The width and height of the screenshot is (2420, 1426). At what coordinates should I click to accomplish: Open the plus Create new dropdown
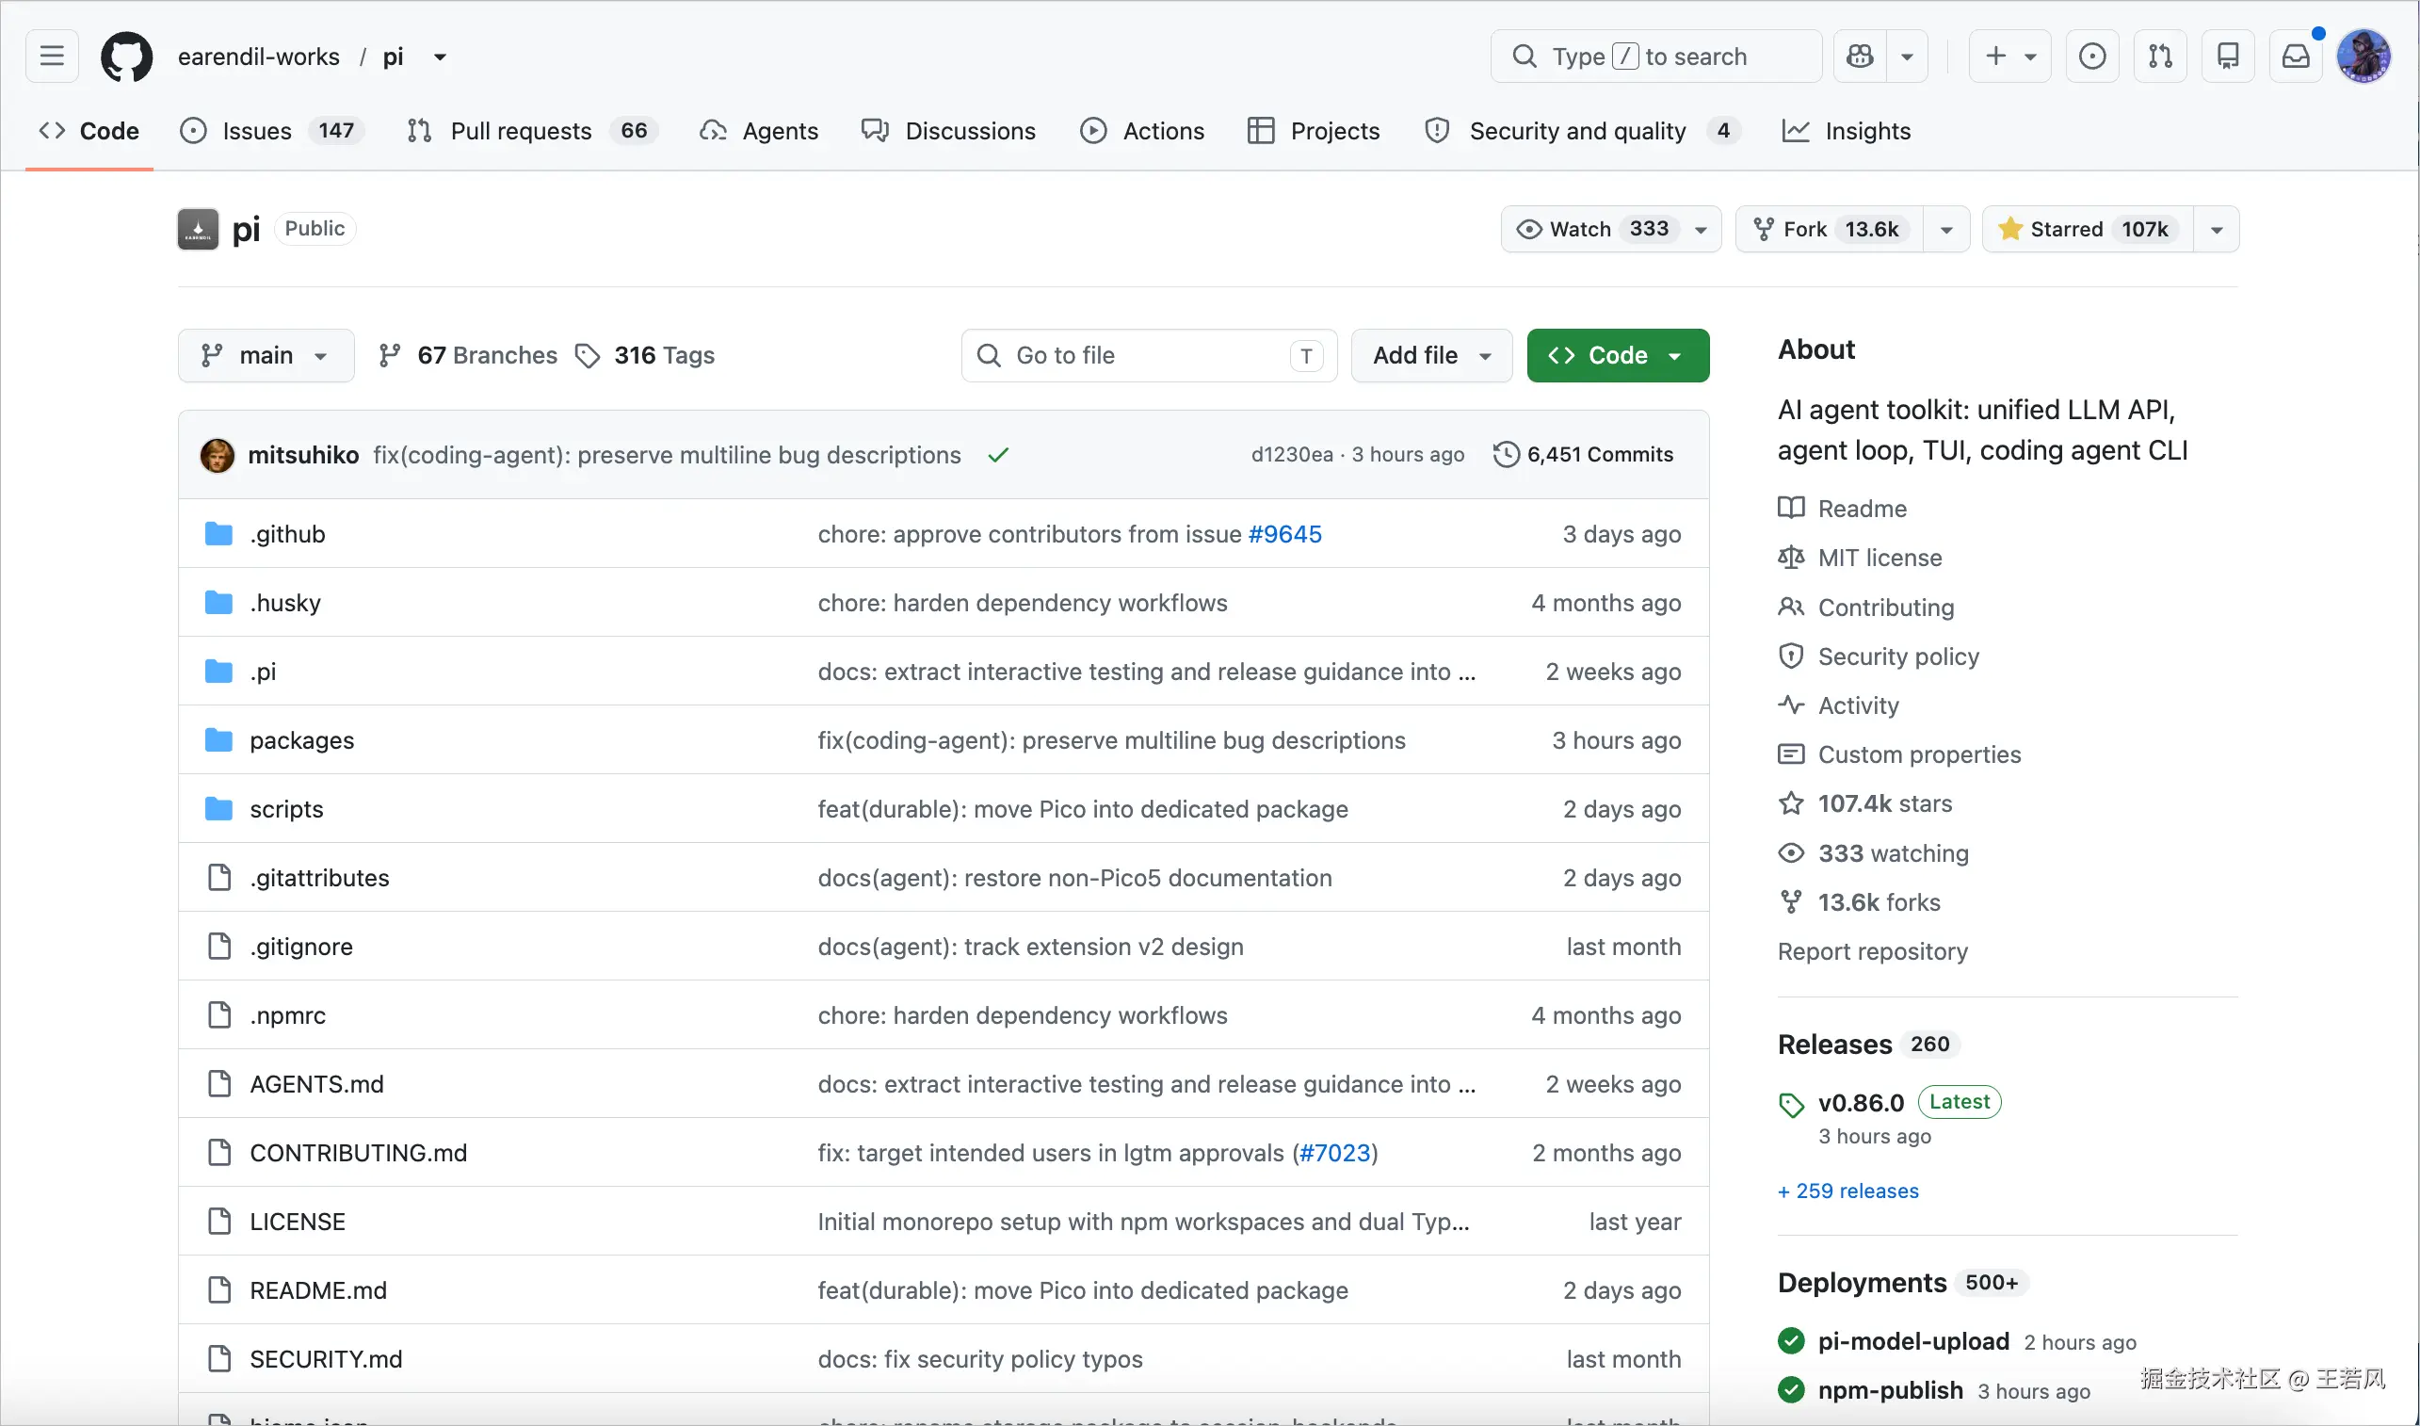(2009, 56)
